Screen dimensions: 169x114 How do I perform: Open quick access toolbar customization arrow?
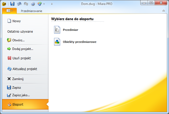pyautogui.click(x=52, y=4)
